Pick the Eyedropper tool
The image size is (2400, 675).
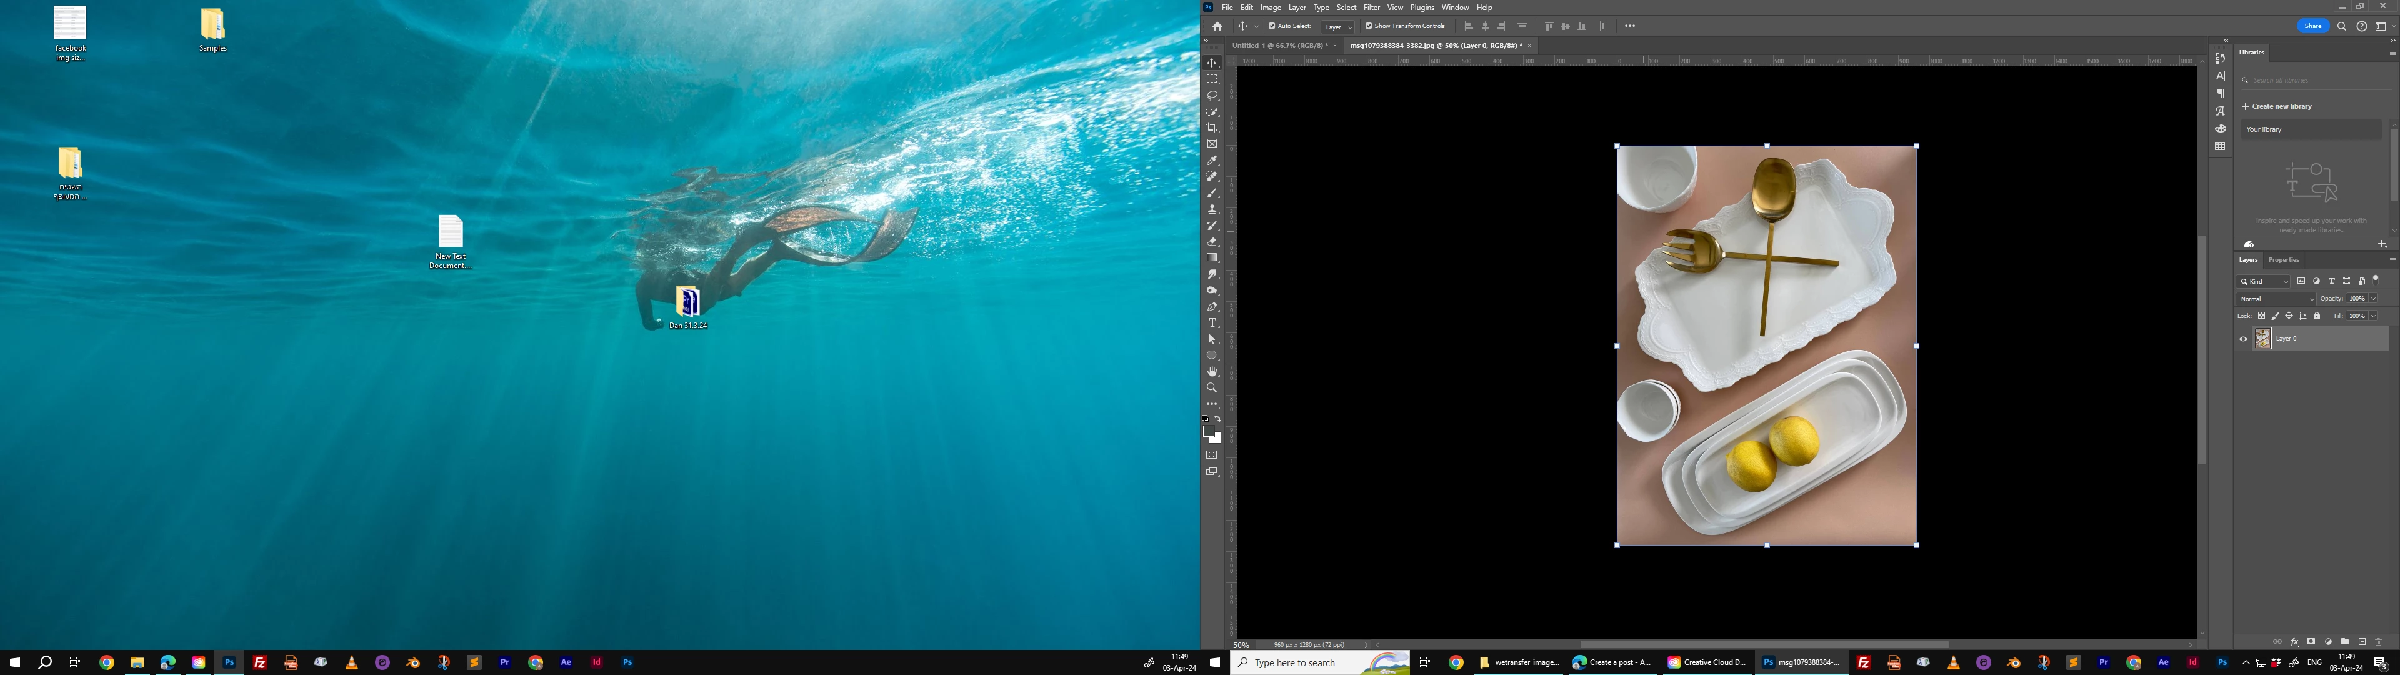pyautogui.click(x=1212, y=161)
